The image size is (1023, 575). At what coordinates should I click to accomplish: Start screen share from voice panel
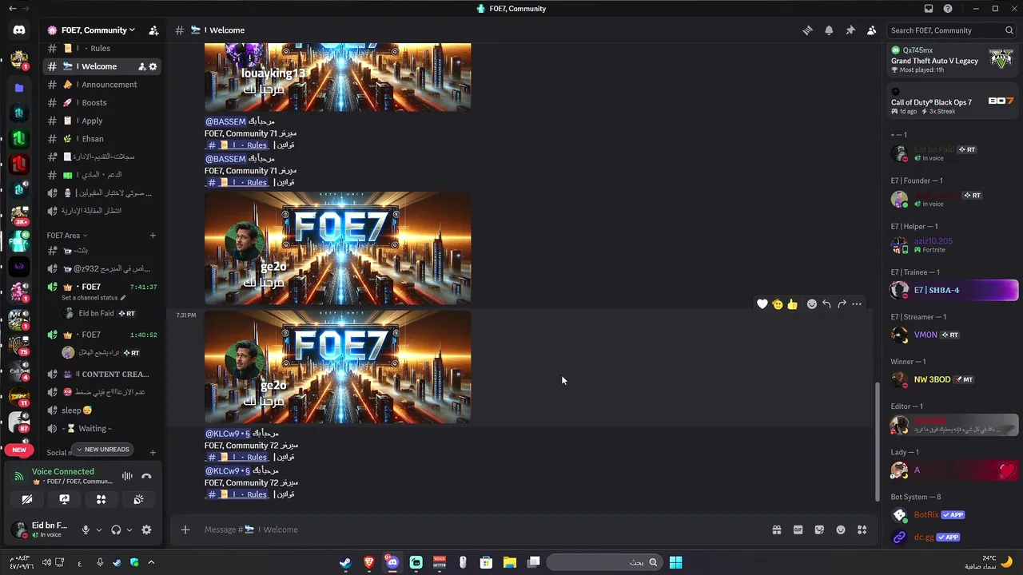pos(65,499)
